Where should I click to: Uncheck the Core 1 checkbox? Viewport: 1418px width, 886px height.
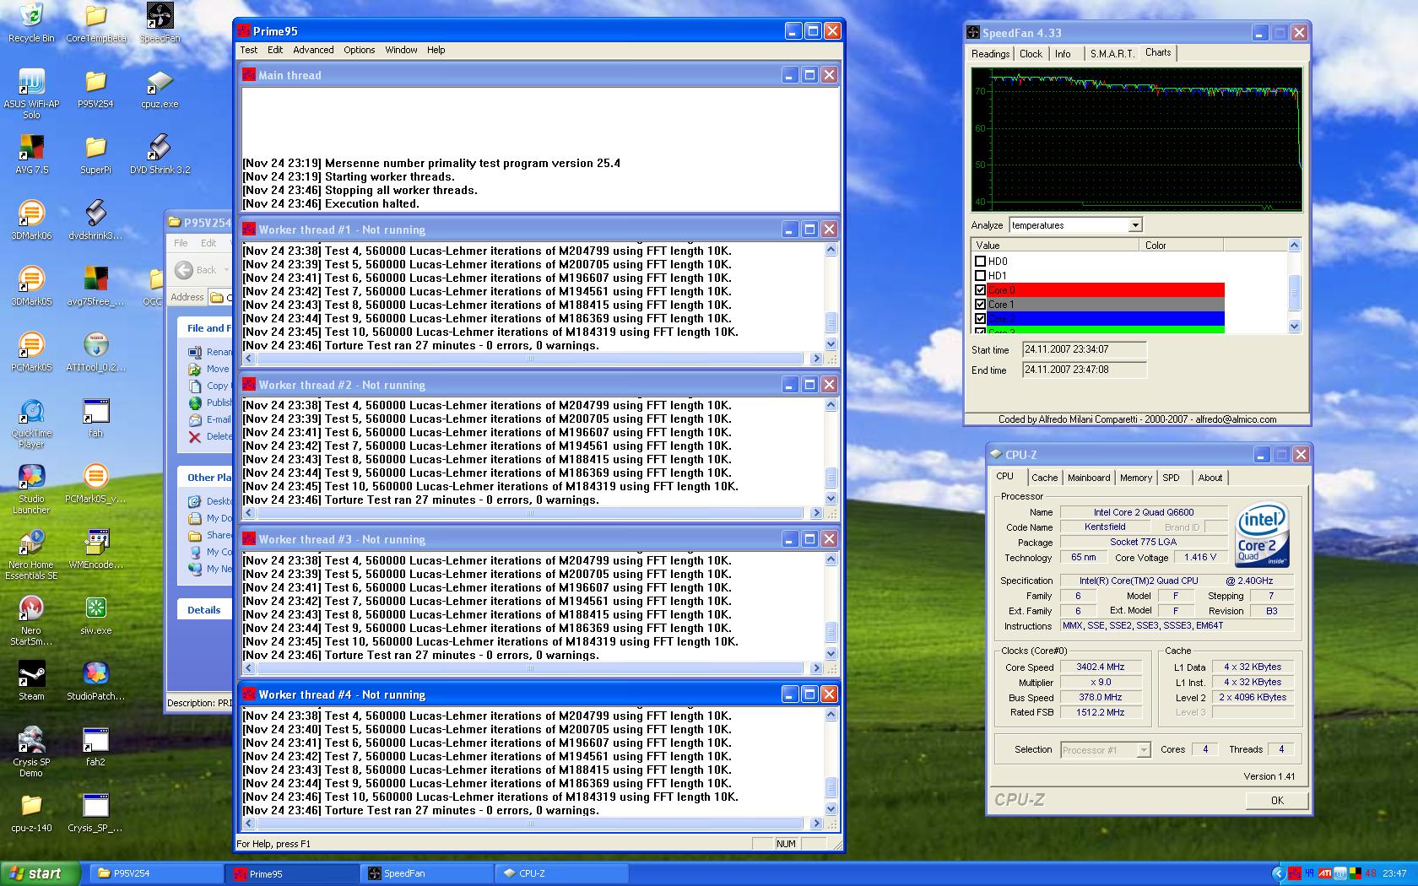click(980, 305)
